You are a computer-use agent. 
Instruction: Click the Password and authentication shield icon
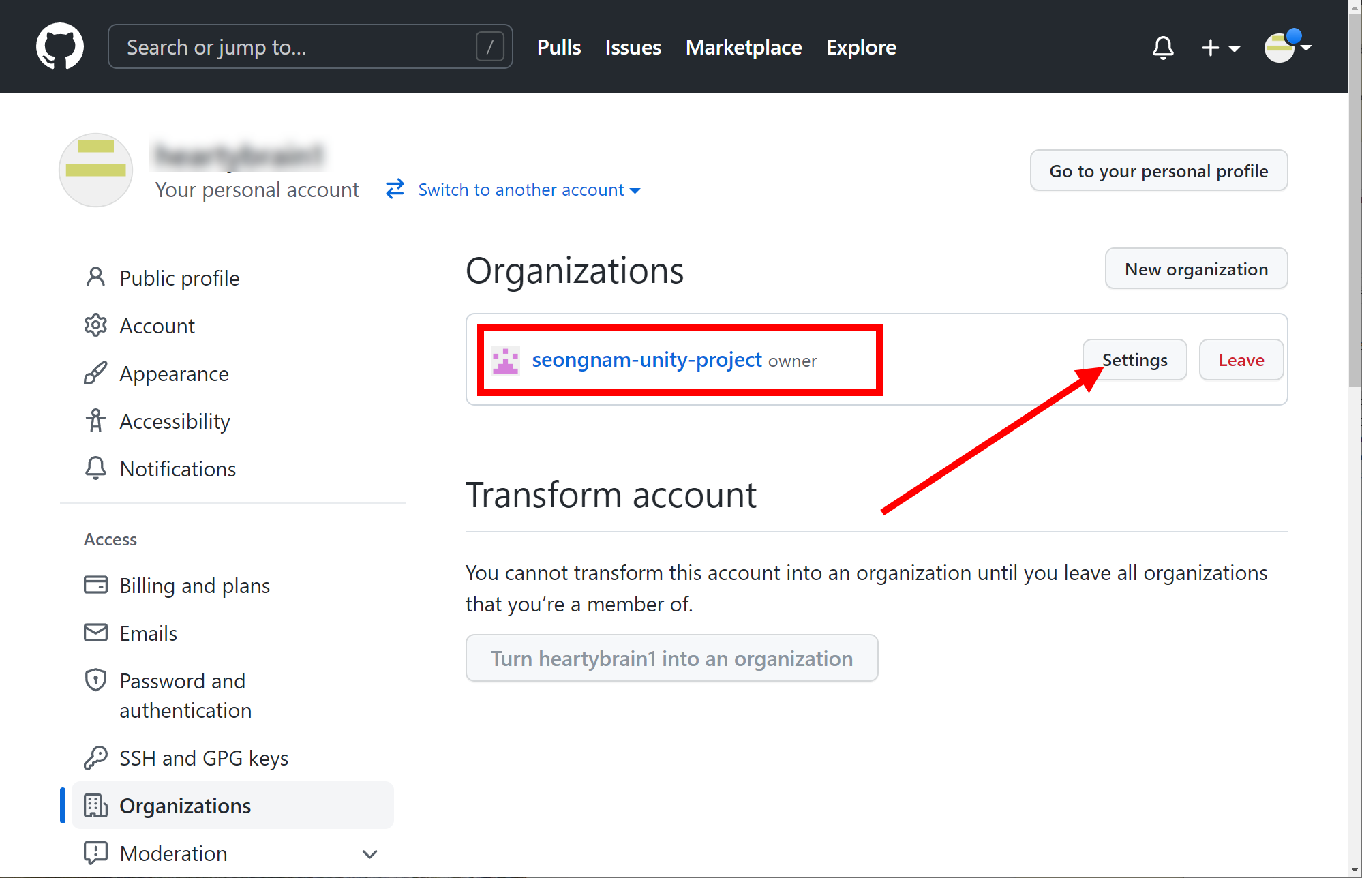tap(95, 680)
